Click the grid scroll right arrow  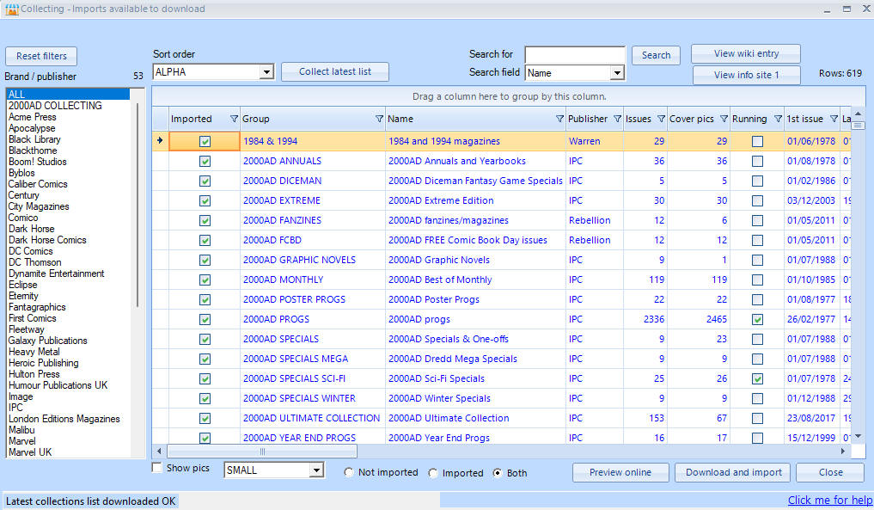(x=843, y=451)
